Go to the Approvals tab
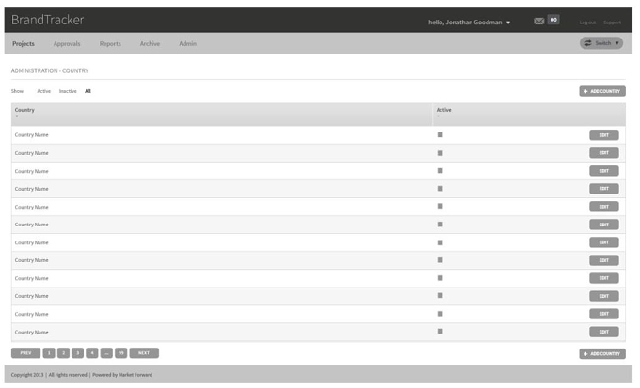 (x=67, y=43)
